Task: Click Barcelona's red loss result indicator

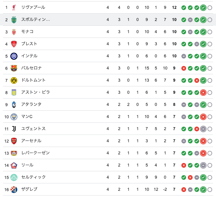Action: (x=184, y=68)
